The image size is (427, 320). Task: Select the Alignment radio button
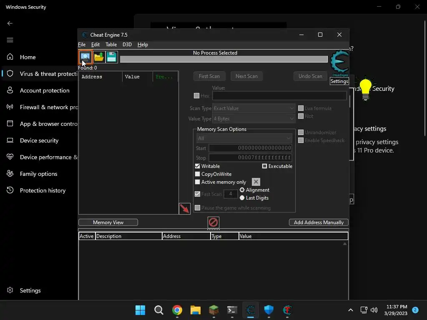[x=242, y=190]
